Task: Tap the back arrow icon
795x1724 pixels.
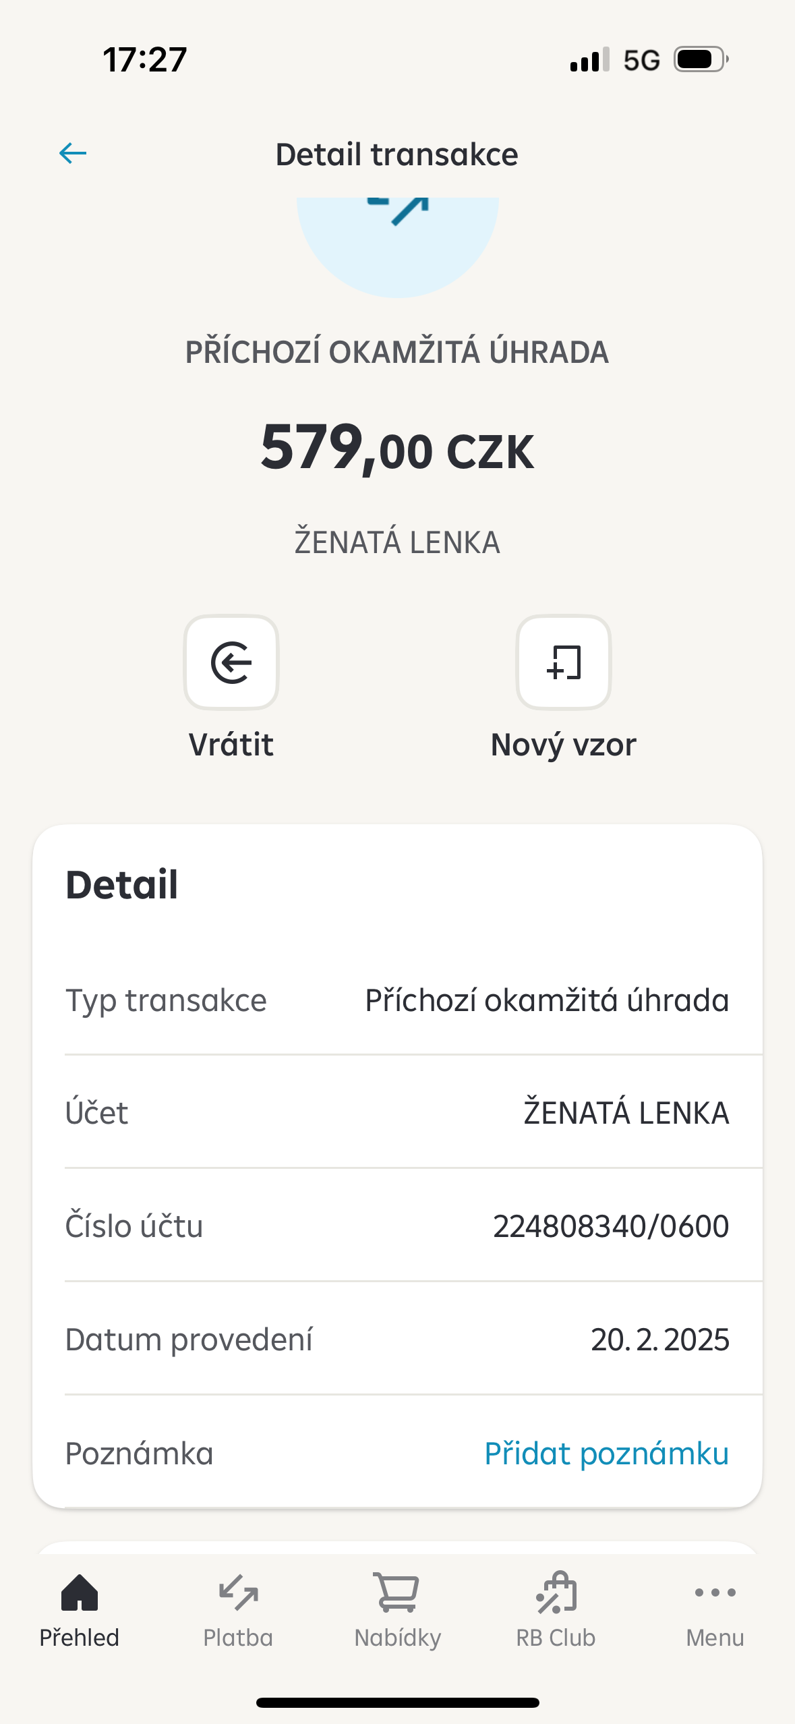Action: coord(73,154)
